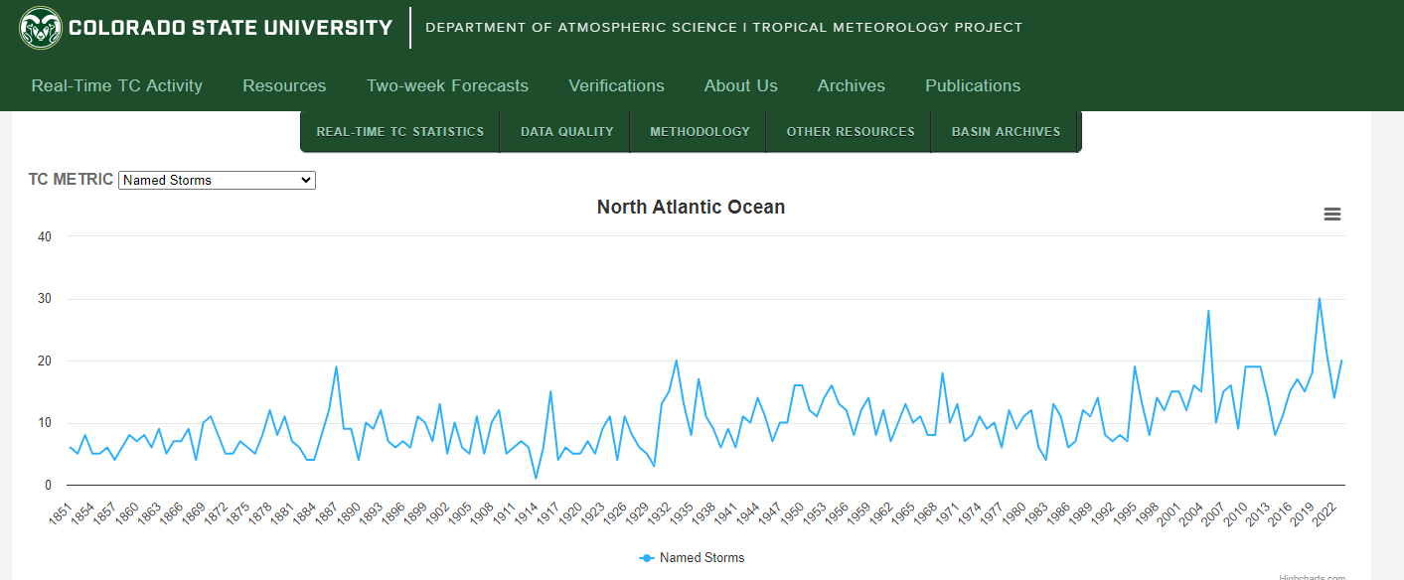The width and height of the screenshot is (1404, 580).
Task: Switch to the Data Quality tab
Action: [x=567, y=131]
